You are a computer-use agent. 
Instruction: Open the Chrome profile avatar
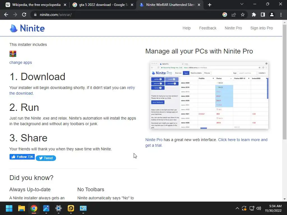(272, 15)
